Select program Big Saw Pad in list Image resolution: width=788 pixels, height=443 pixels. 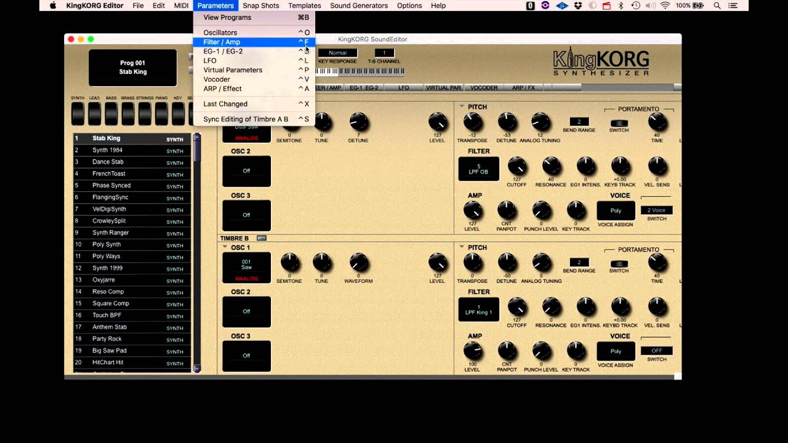point(132,351)
